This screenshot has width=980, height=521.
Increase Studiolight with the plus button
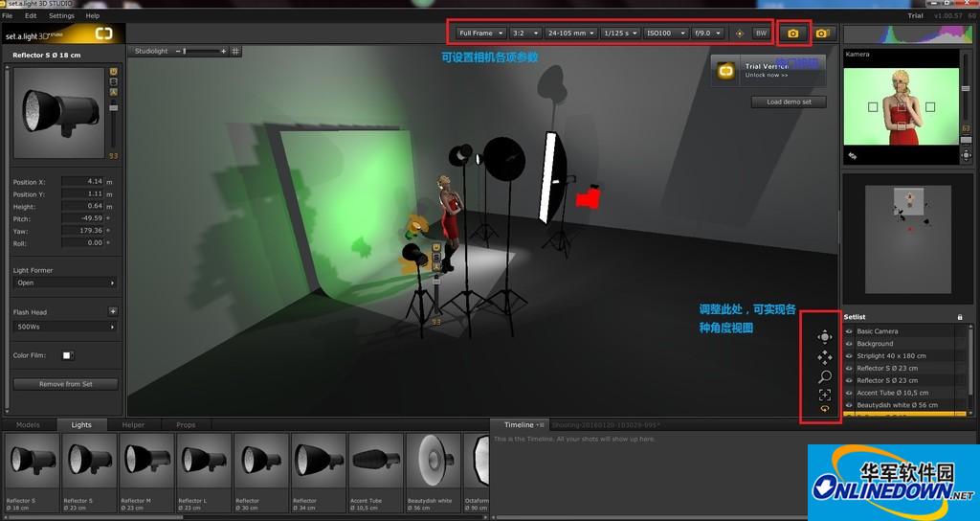pyautogui.click(x=223, y=52)
